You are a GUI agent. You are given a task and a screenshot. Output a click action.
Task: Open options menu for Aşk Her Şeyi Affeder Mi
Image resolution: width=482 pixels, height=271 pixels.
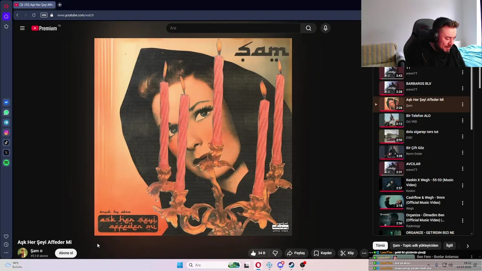tap(462, 104)
